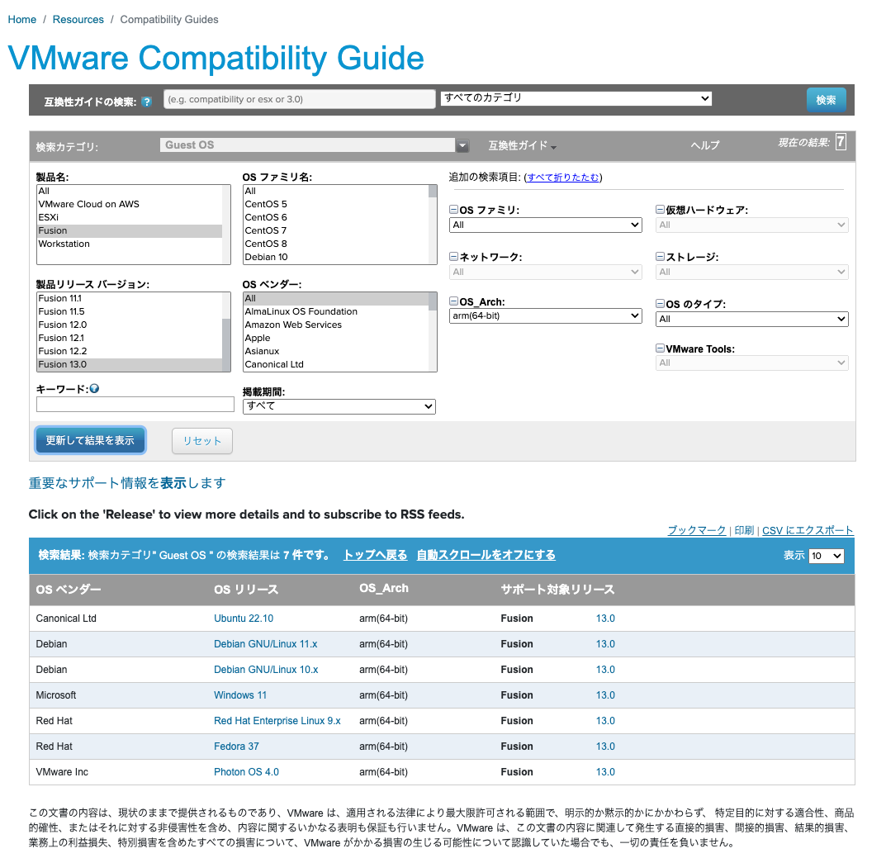
Task: Click CSV にエクスポート link
Action: click(808, 530)
